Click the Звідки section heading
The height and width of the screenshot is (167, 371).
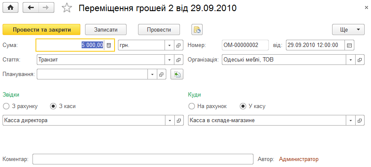point(11,95)
